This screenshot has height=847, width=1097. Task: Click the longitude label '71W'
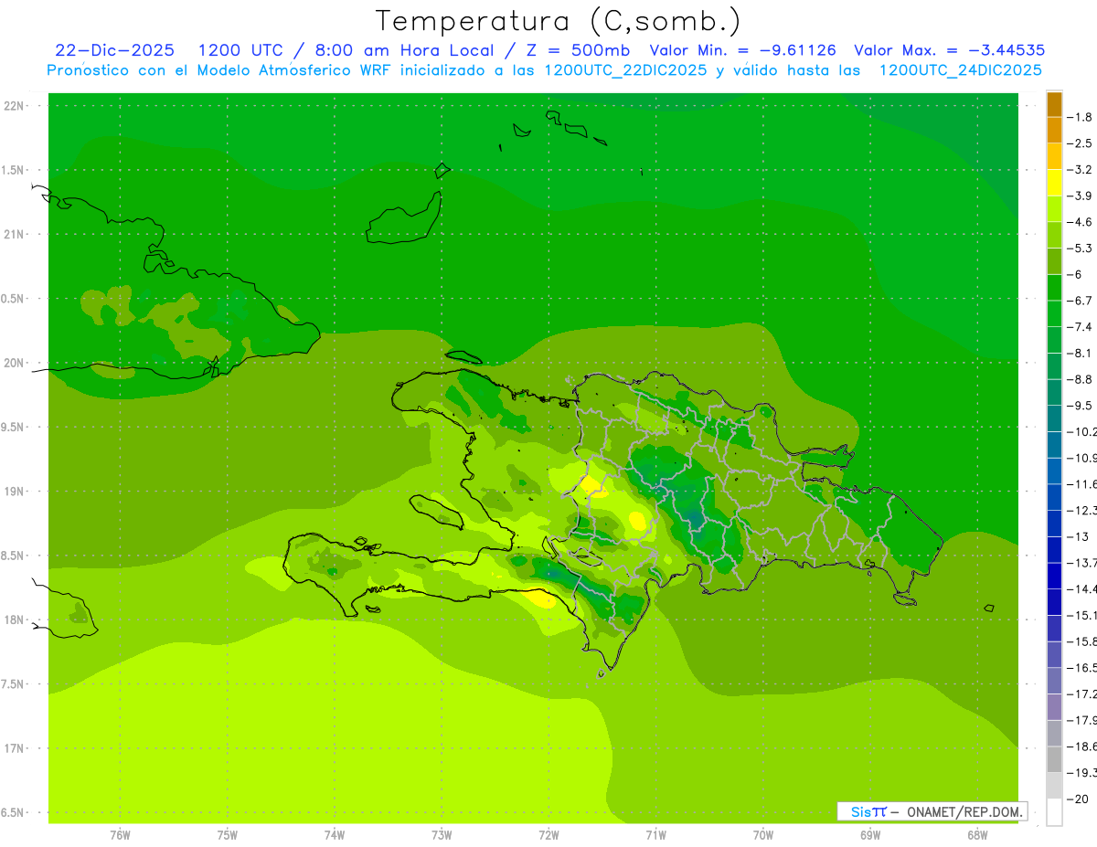(x=655, y=834)
